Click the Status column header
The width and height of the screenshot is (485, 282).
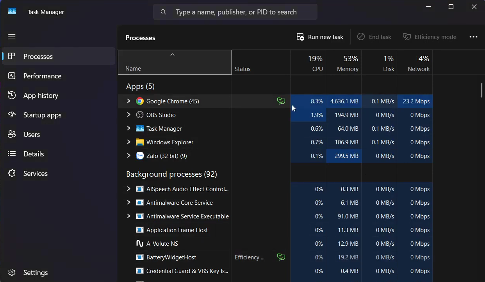(261, 62)
